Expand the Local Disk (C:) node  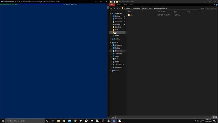[111, 65]
